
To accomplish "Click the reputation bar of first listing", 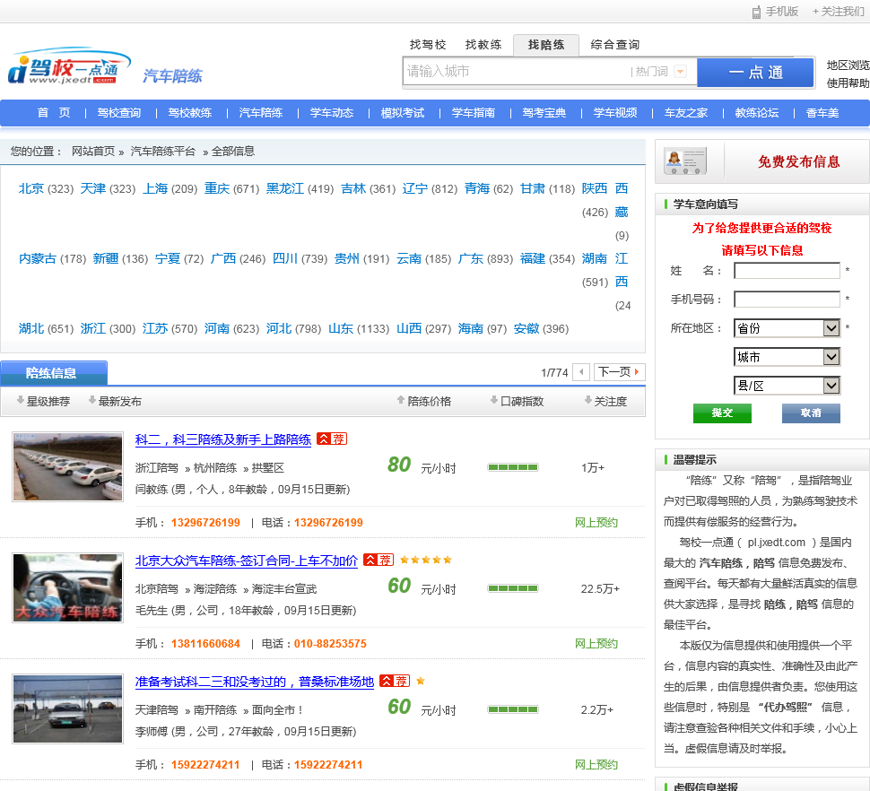I will [512, 467].
